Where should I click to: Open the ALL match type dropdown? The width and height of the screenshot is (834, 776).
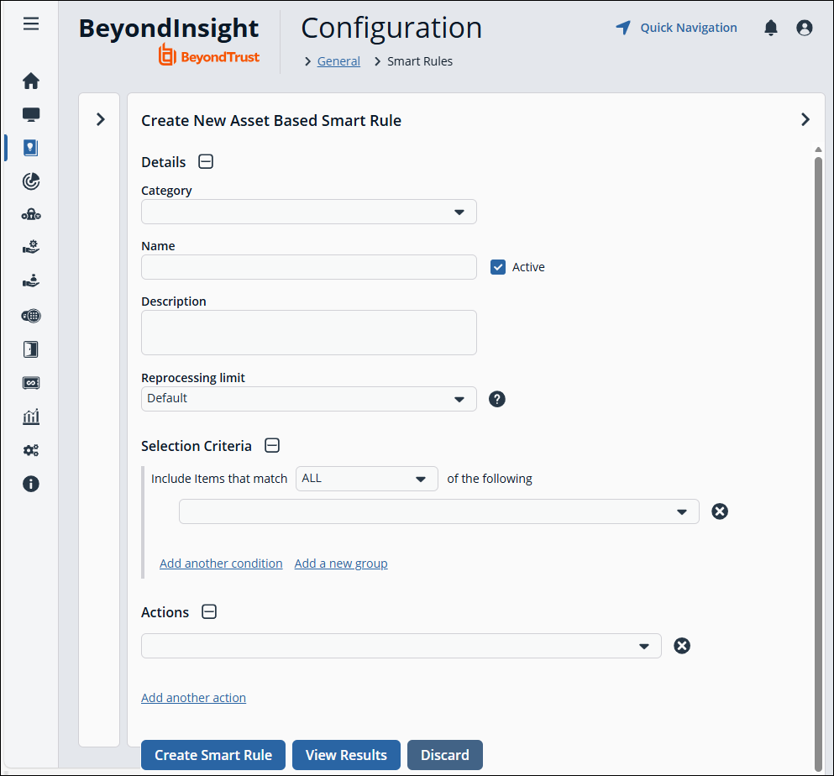tap(366, 479)
